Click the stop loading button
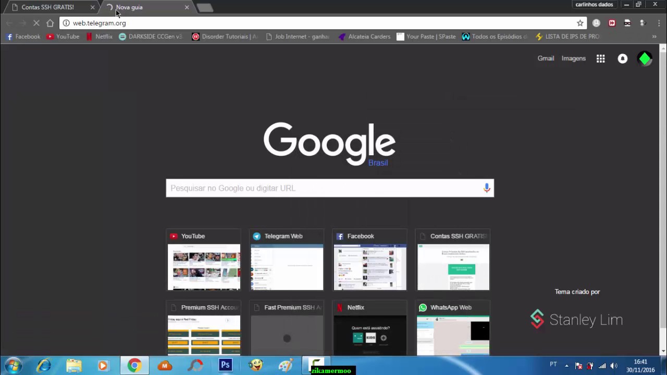Image resolution: width=667 pixels, height=375 pixels. (36, 23)
